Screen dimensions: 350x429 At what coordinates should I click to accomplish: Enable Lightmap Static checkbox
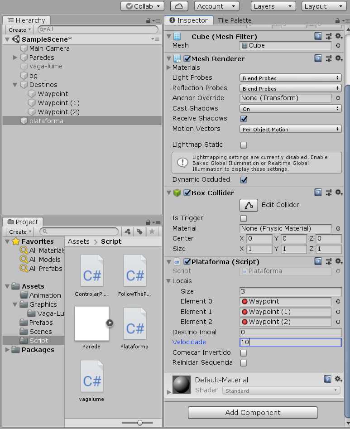[x=243, y=145]
